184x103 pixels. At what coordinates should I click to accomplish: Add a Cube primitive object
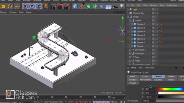click(75, 6)
